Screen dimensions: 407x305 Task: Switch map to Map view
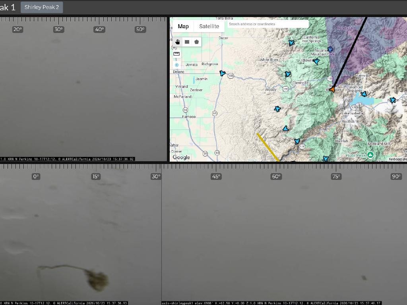(183, 26)
